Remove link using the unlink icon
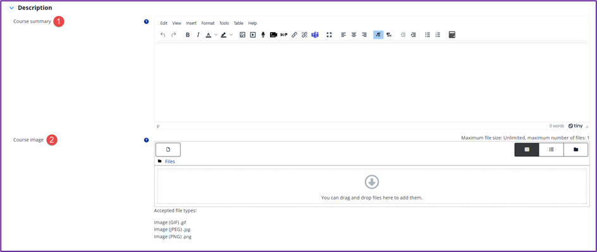 [x=304, y=35]
